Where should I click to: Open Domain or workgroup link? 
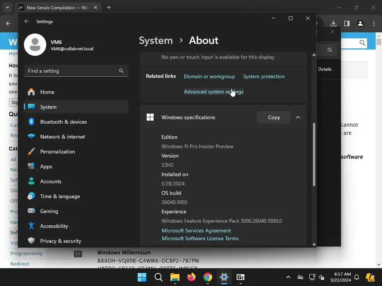click(209, 76)
